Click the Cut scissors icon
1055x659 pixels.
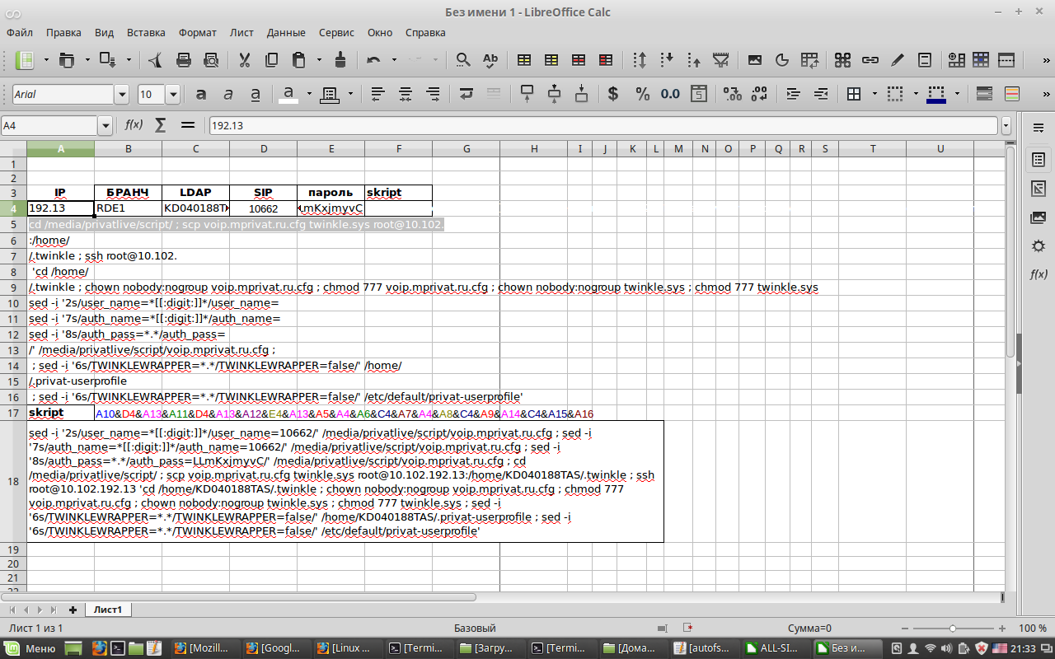click(244, 60)
